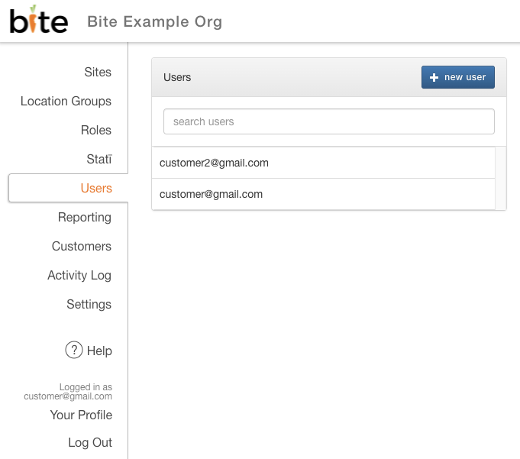Select the Stati menu item

point(99,159)
